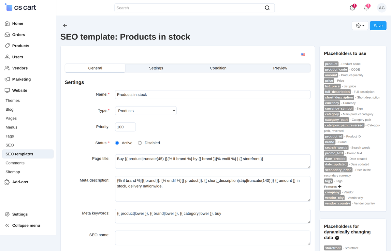Open the Settings tab
This screenshot has width=391, height=251.
pos(156,68)
